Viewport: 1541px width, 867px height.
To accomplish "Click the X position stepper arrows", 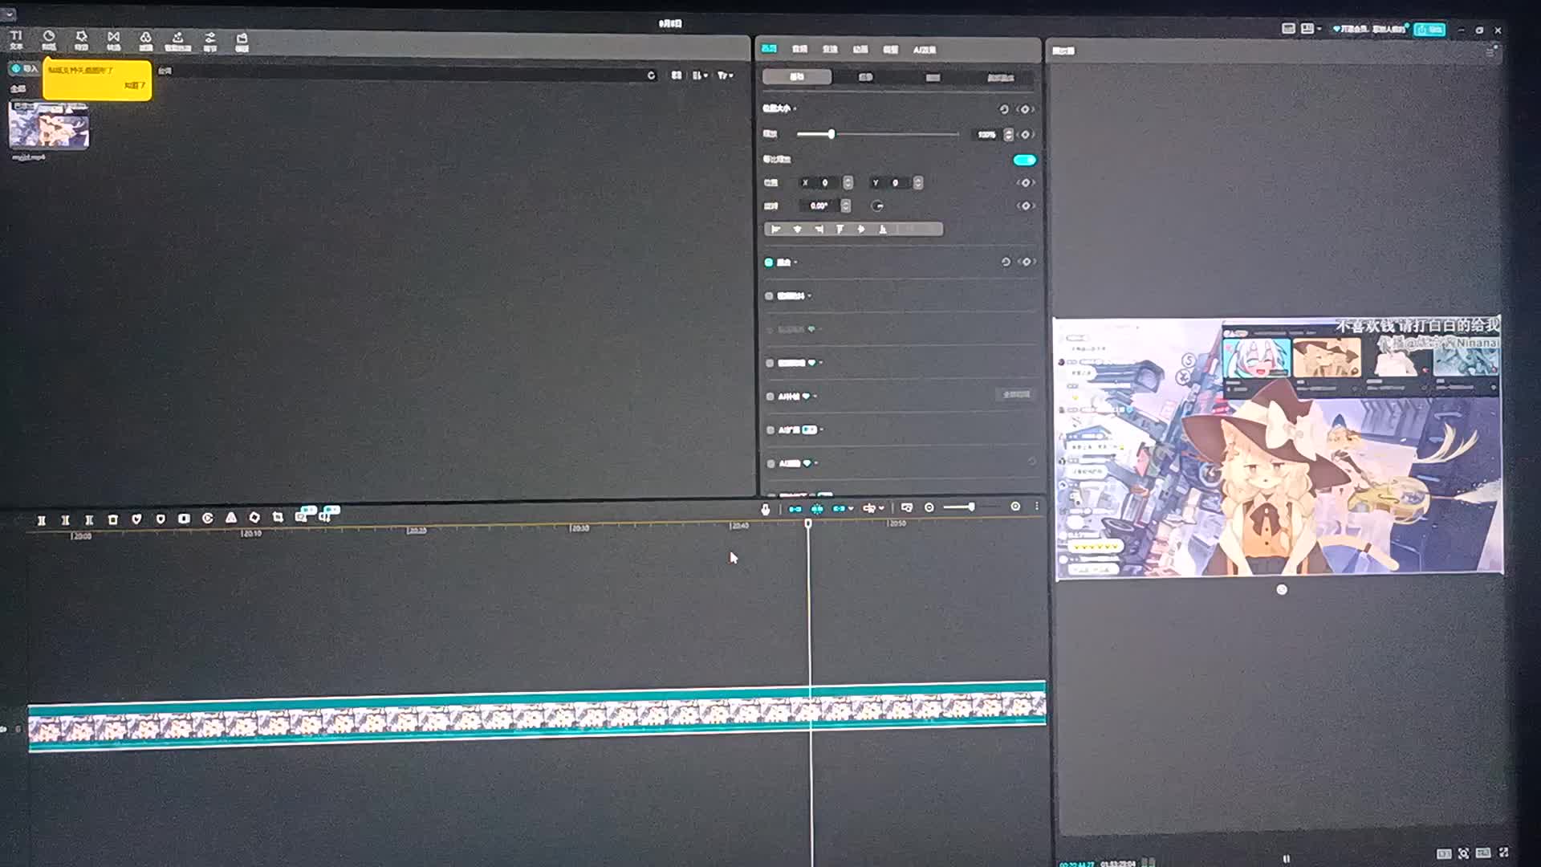I will [x=848, y=183].
